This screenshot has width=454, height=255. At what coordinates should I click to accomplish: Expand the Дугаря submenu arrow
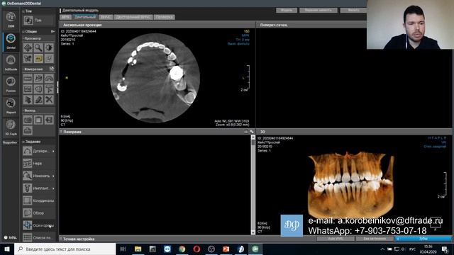click(x=53, y=151)
